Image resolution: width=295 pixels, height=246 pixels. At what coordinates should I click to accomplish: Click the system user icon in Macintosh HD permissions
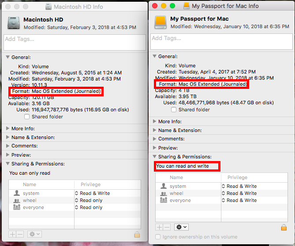tap(17, 193)
